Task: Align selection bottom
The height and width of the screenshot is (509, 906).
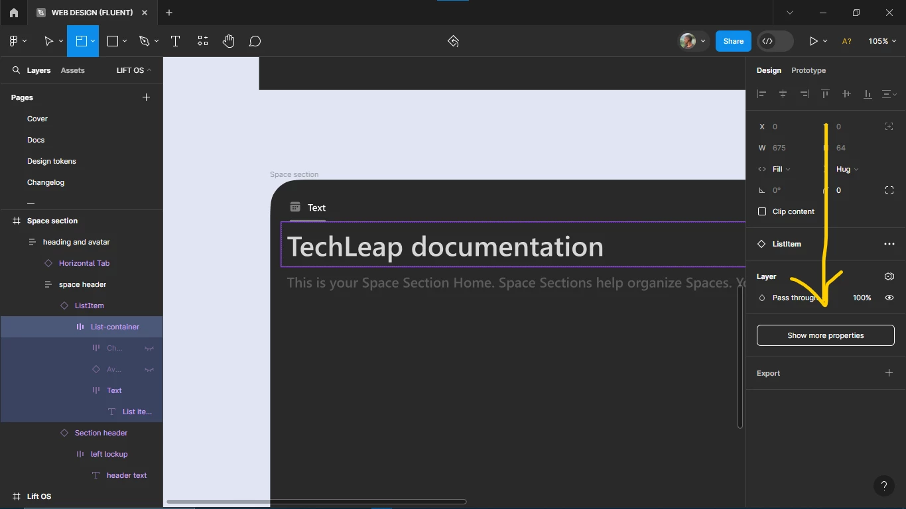Action: (x=868, y=94)
